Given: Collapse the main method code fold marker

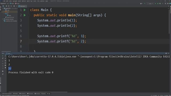Looking at the screenshot, I should coord(29,15).
